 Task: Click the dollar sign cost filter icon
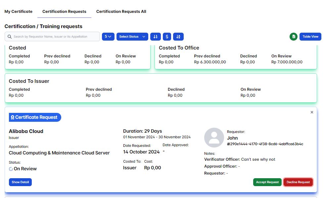pos(167,37)
